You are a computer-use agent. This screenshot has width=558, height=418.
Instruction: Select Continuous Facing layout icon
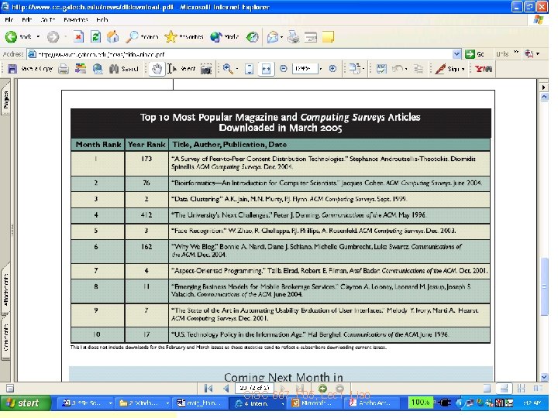(521, 388)
